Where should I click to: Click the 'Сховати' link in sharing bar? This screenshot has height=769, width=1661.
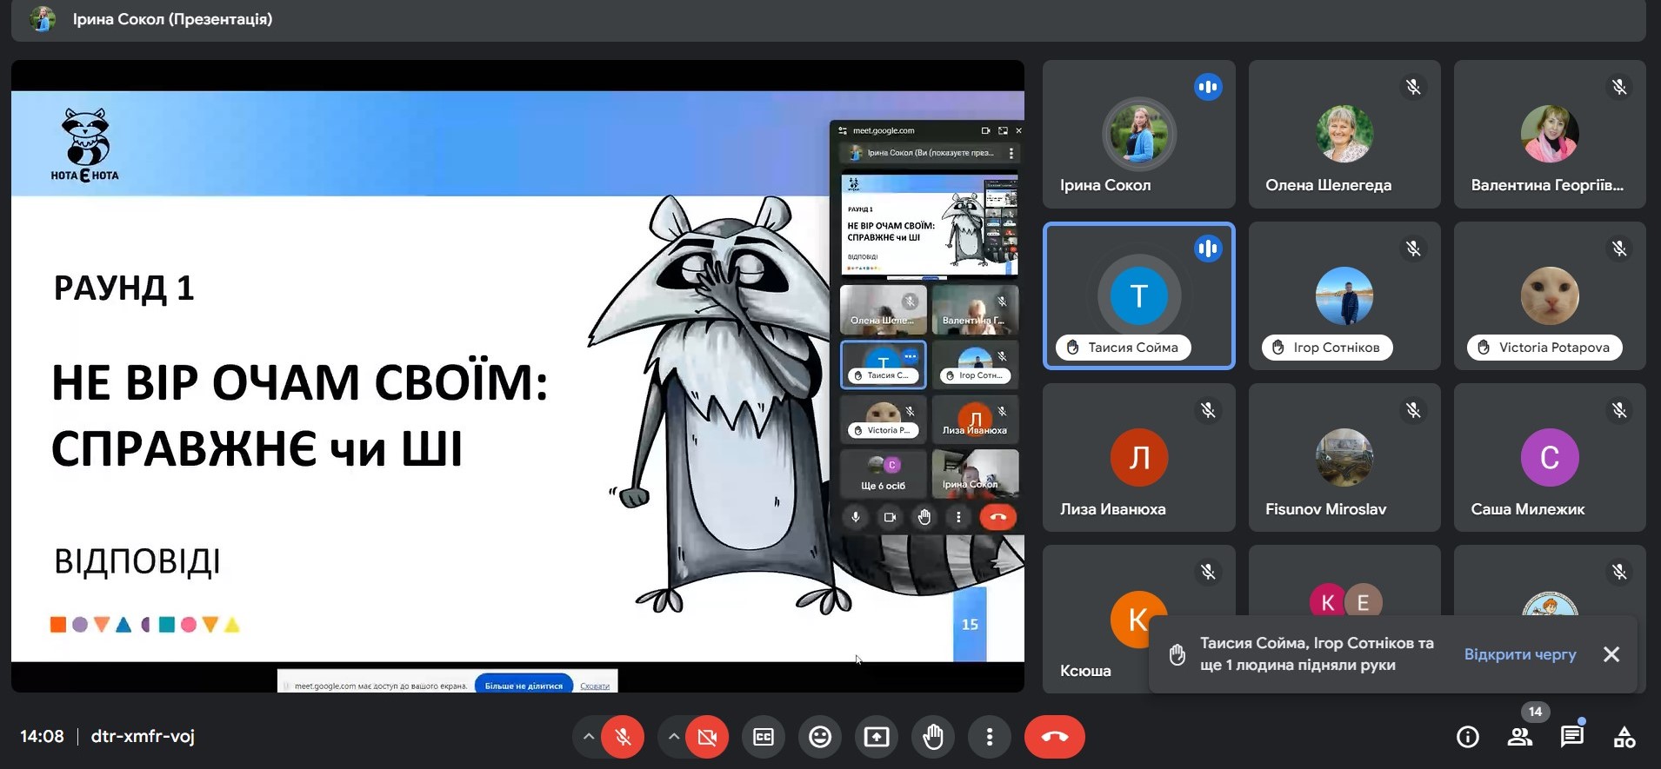point(595,686)
